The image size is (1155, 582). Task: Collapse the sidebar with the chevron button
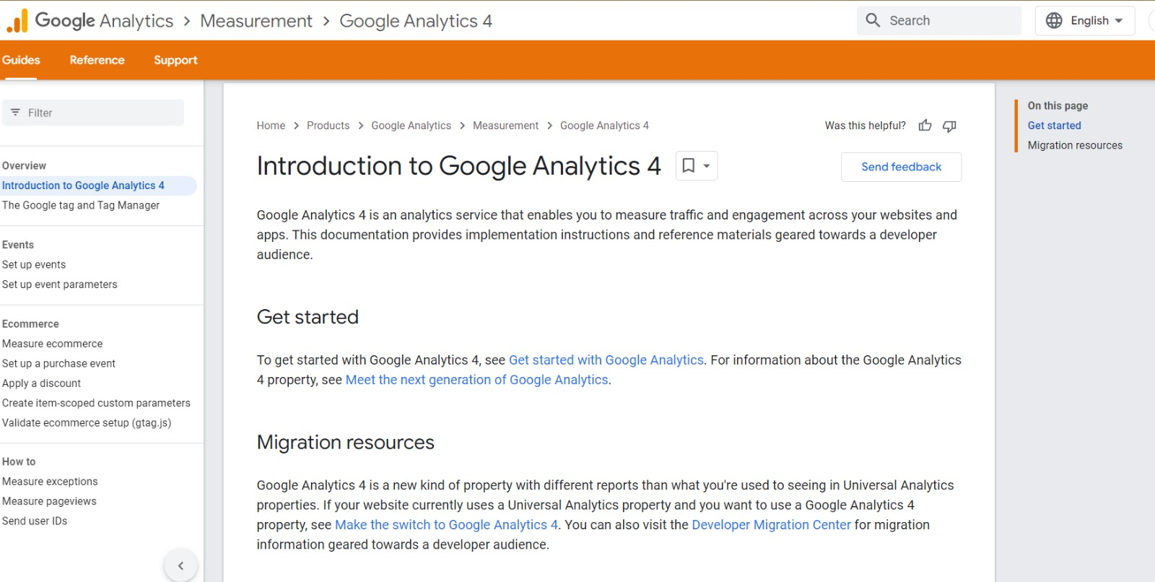[180, 565]
